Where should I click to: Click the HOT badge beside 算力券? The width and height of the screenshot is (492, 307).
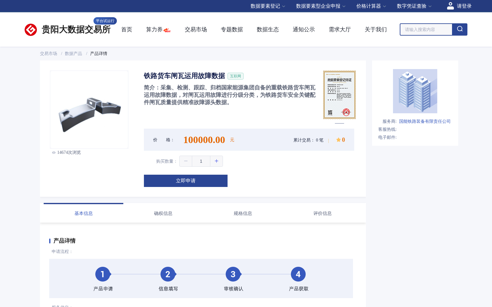point(167,30)
